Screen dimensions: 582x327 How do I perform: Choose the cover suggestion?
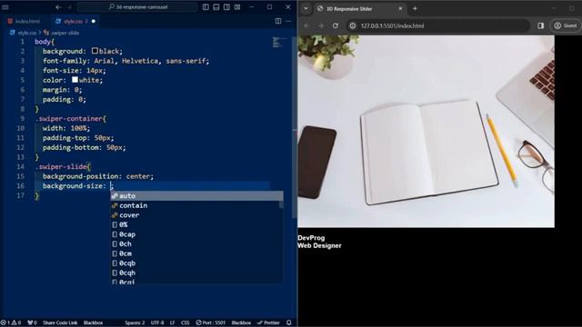pos(196,215)
